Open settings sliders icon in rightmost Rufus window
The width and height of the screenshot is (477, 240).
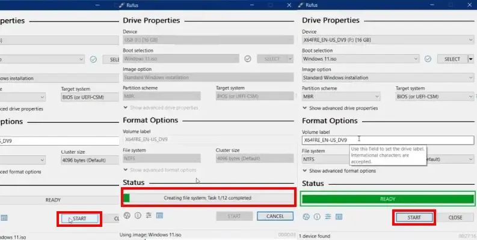(x=328, y=217)
